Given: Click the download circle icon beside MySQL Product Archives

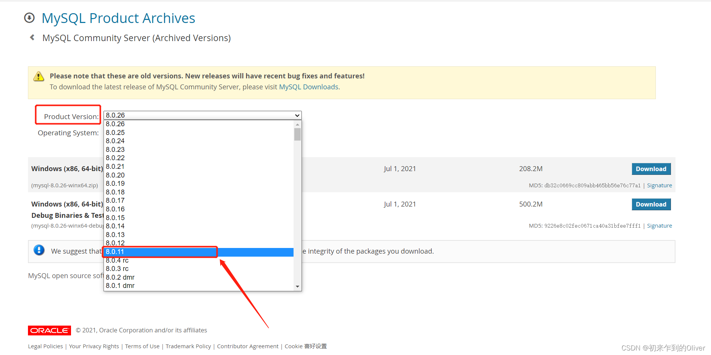Looking at the screenshot, I should click(29, 18).
